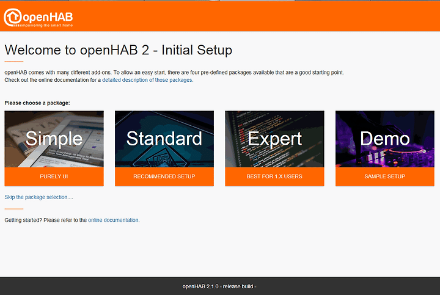Skip the package selection link
This screenshot has height=295, width=440.
tap(38, 197)
